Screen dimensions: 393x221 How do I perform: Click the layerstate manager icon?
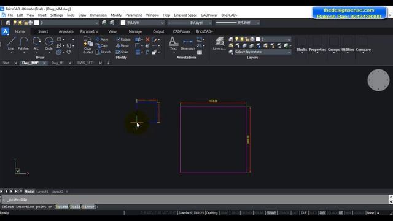(x=231, y=52)
